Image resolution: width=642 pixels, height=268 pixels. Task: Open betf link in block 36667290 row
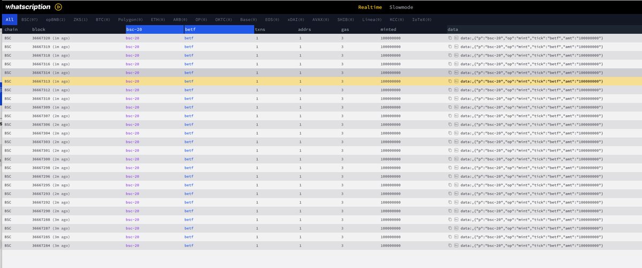click(189, 211)
